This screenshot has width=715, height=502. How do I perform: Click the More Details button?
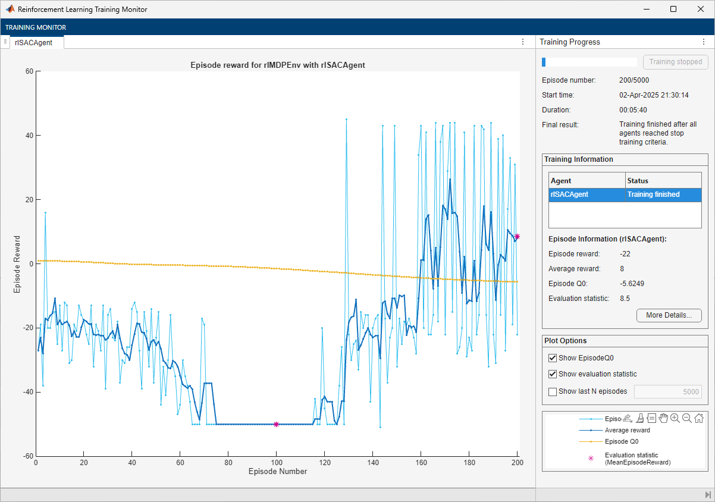click(x=669, y=315)
